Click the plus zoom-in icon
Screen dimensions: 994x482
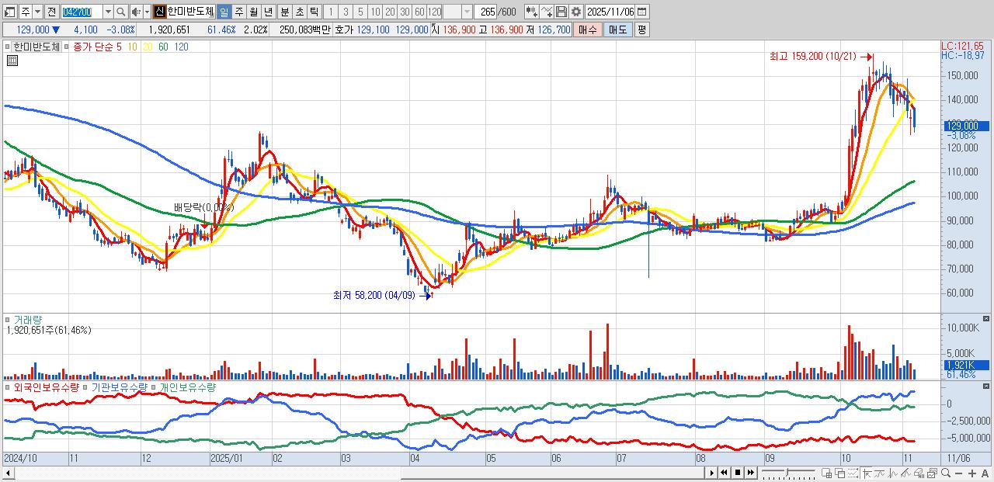tap(971, 473)
